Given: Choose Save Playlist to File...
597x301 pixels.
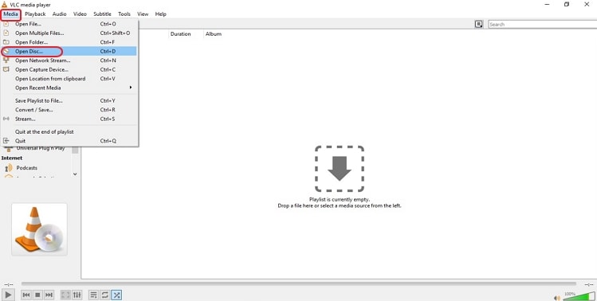Looking at the screenshot, I should pos(69,101).
